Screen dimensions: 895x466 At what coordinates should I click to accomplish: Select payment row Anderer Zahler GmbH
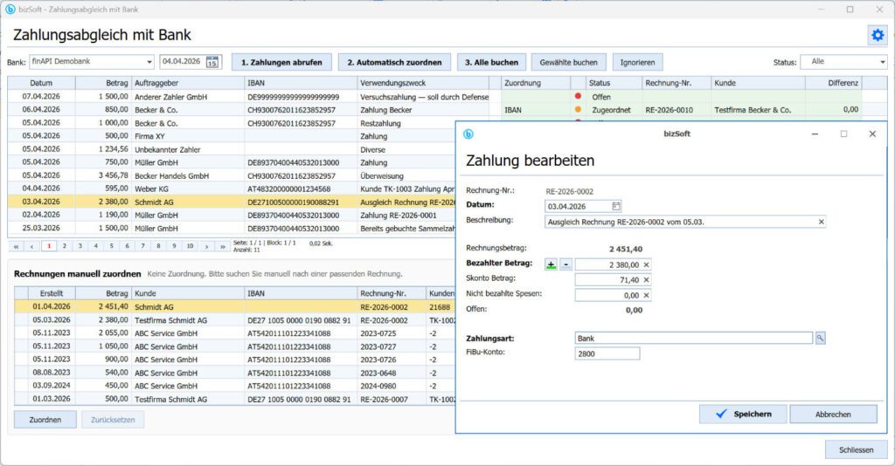point(248,96)
